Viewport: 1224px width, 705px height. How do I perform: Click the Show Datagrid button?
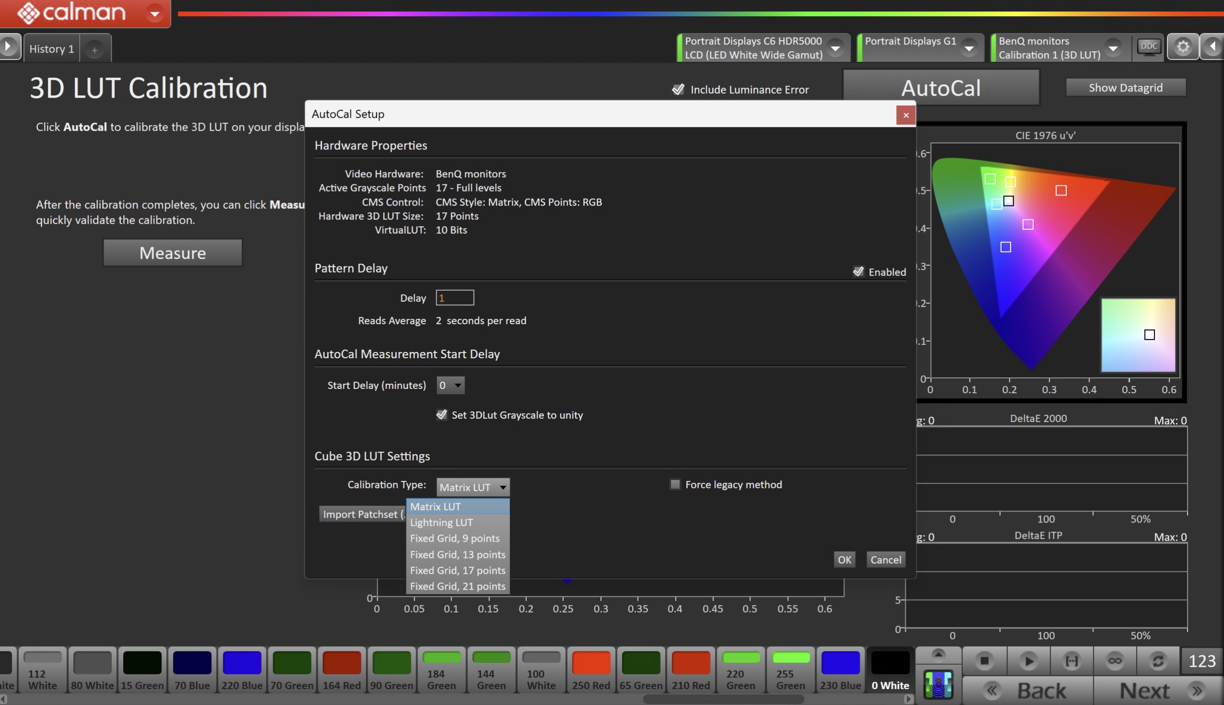1125,88
